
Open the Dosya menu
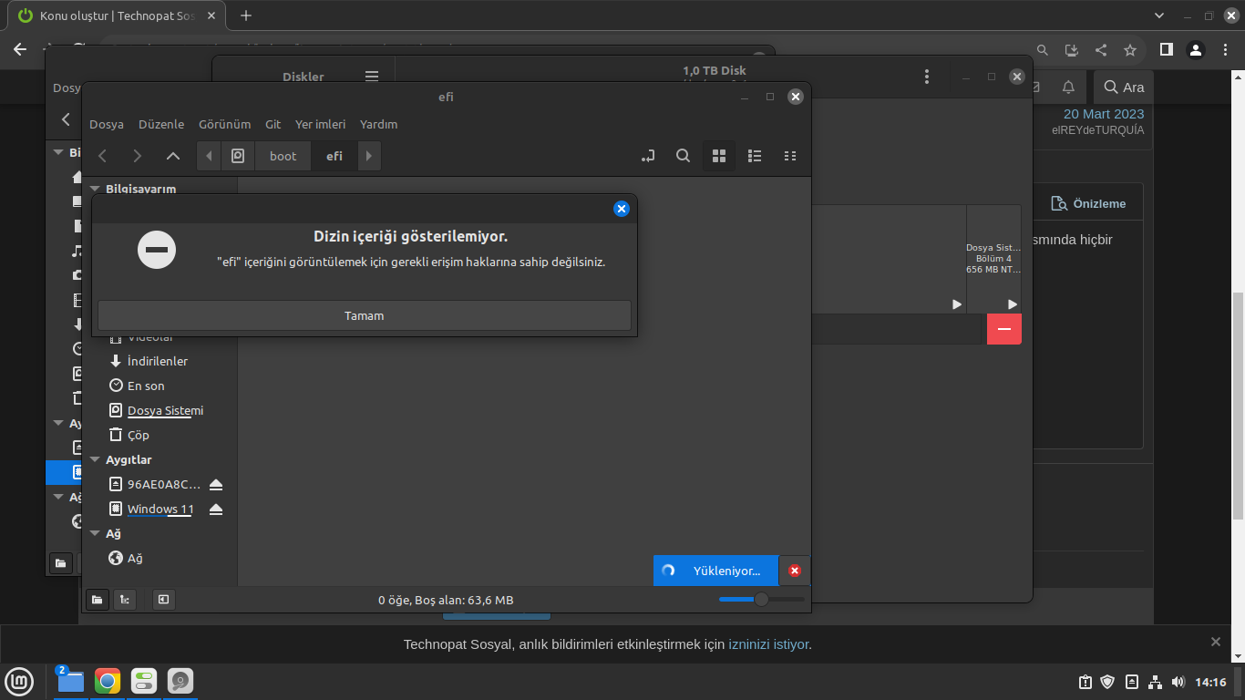point(107,124)
